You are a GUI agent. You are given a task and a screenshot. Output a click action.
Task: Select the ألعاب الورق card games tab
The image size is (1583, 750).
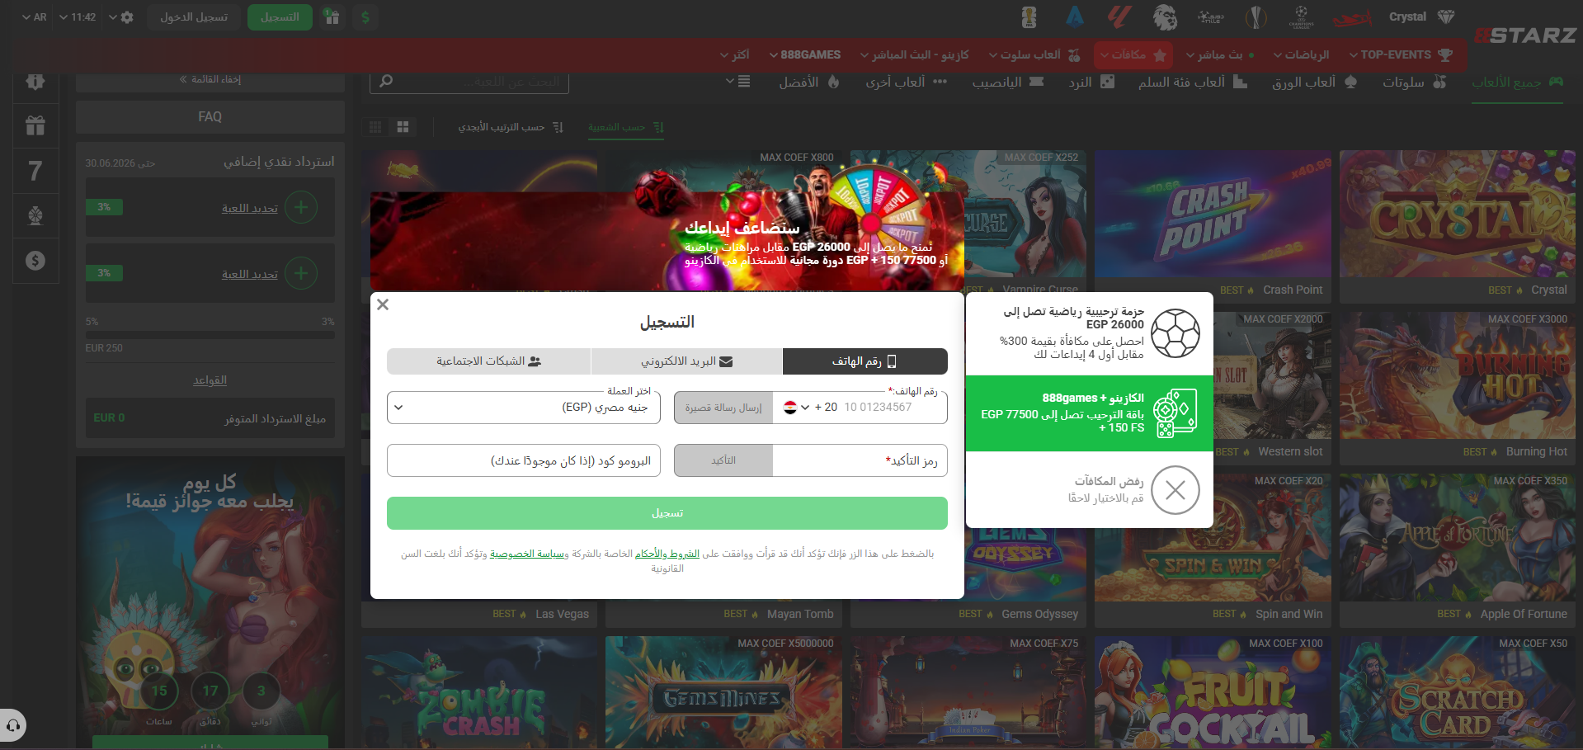[x=1315, y=83]
